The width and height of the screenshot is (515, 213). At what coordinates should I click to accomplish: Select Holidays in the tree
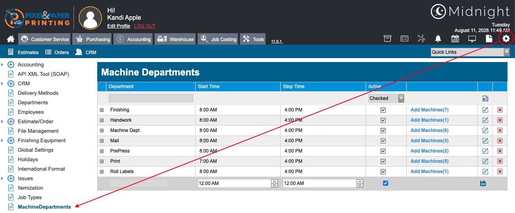[28, 159]
